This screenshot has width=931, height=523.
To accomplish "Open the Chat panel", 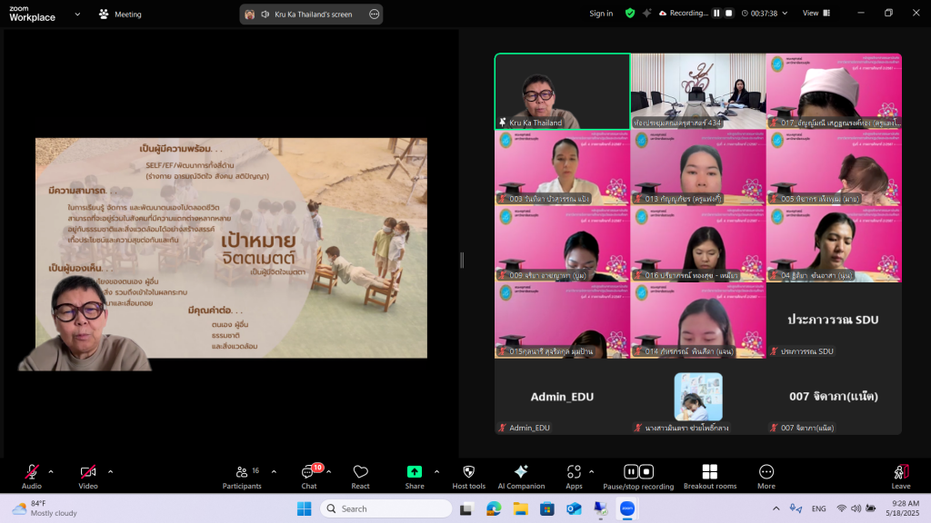I will point(309,473).
